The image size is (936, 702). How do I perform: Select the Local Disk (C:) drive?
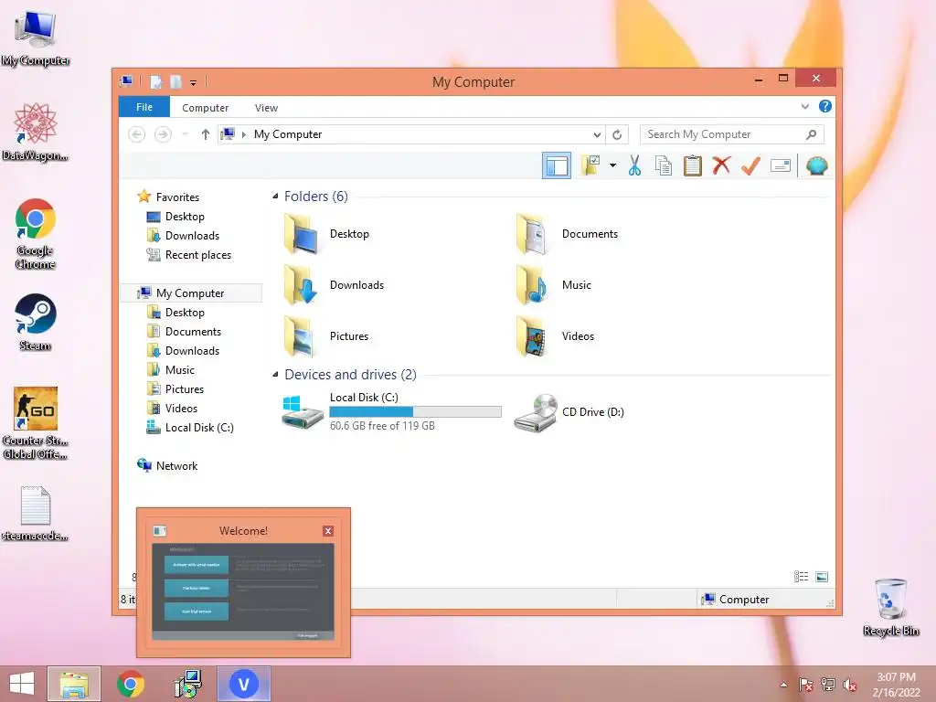tap(391, 411)
